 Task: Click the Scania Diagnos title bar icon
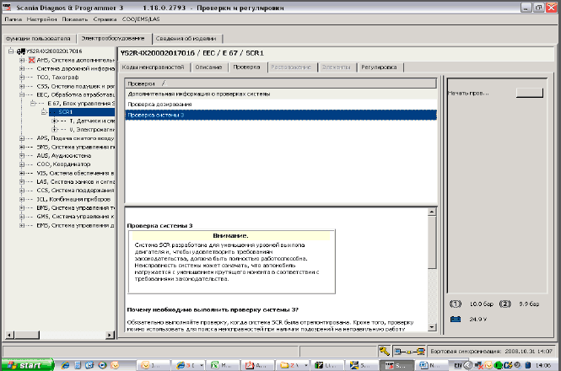[8, 6]
